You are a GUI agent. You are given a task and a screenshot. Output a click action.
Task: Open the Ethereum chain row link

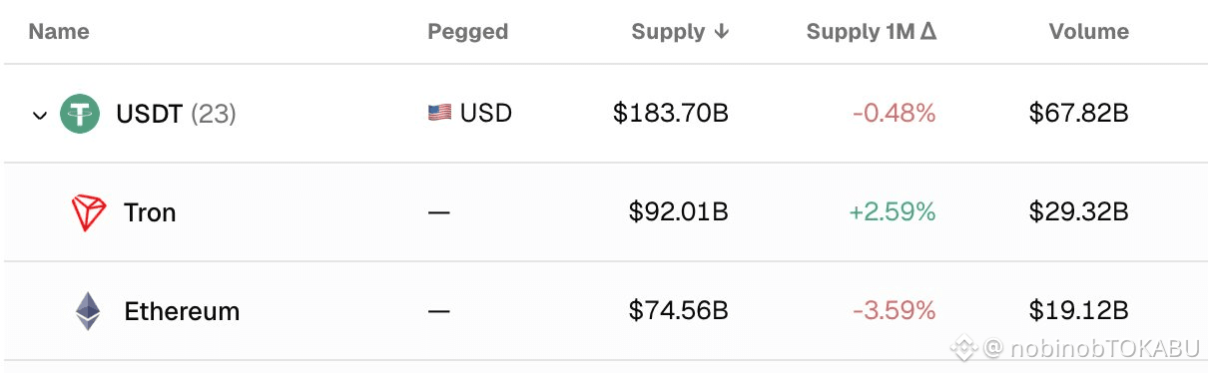[182, 311]
